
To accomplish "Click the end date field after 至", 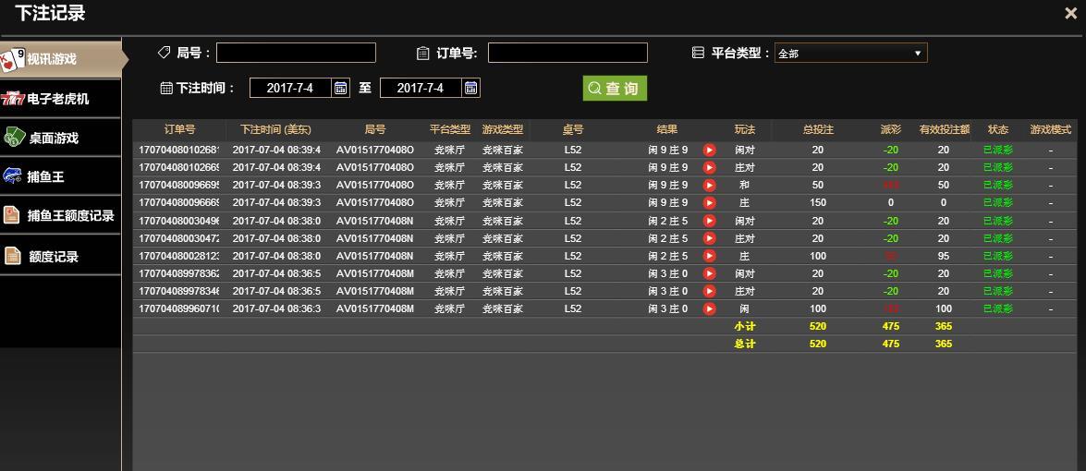I will [x=421, y=88].
